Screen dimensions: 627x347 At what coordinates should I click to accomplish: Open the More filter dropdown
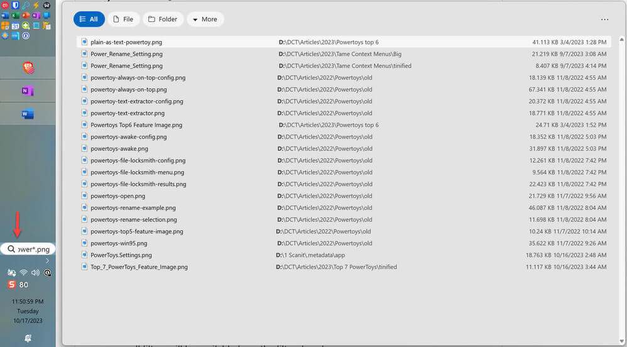[x=205, y=19]
